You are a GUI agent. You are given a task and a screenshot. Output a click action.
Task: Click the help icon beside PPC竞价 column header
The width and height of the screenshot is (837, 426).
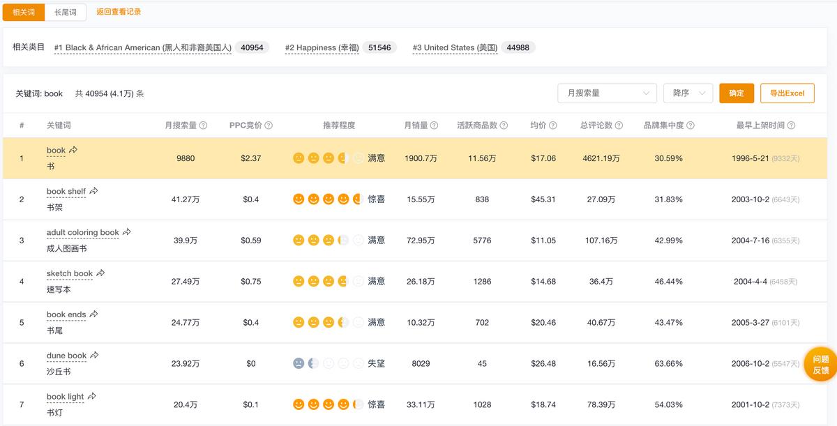tap(269, 125)
